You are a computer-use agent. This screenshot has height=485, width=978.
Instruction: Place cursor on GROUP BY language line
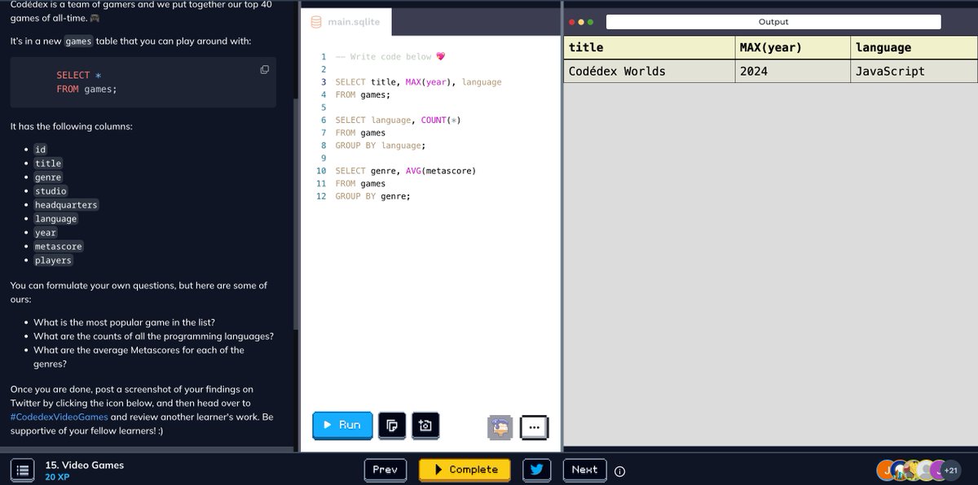381,146
